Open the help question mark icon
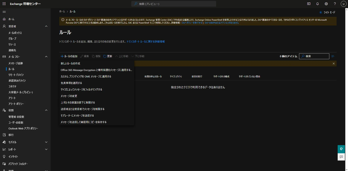348x171 pixels. 335,4
